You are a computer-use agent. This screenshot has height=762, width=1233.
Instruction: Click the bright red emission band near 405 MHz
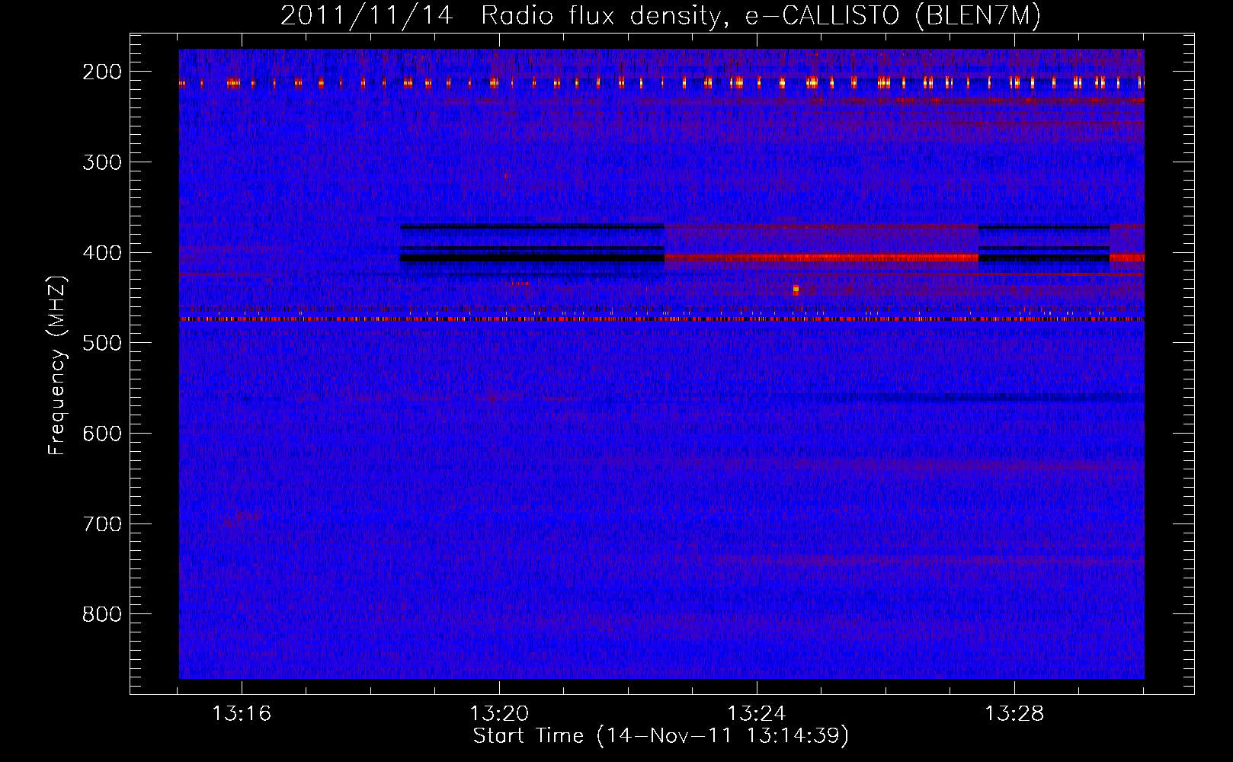pos(821,258)
